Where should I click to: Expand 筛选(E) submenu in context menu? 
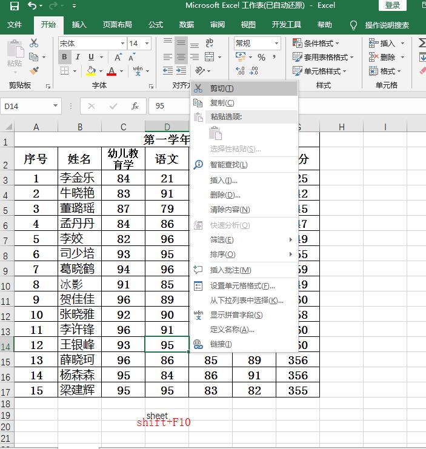point(244,240)
